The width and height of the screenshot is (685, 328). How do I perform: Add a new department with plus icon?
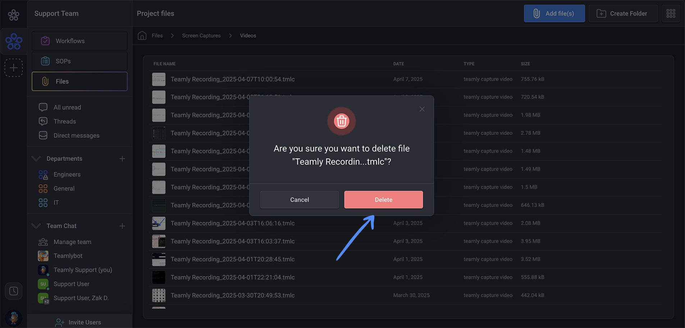coord(122,158)
